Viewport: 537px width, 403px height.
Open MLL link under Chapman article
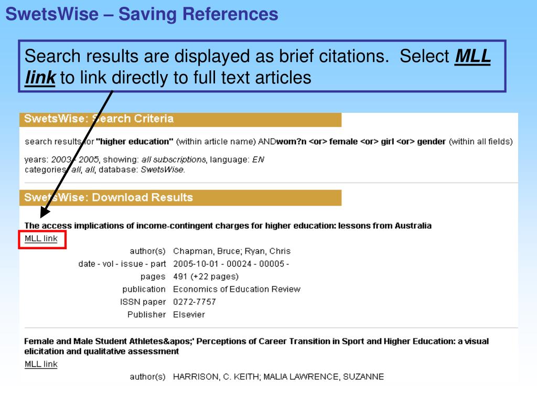click(x=41, y=239)
